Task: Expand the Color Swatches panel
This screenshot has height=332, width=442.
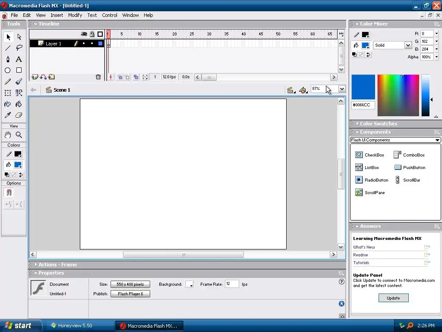Action: click(357, 124)
